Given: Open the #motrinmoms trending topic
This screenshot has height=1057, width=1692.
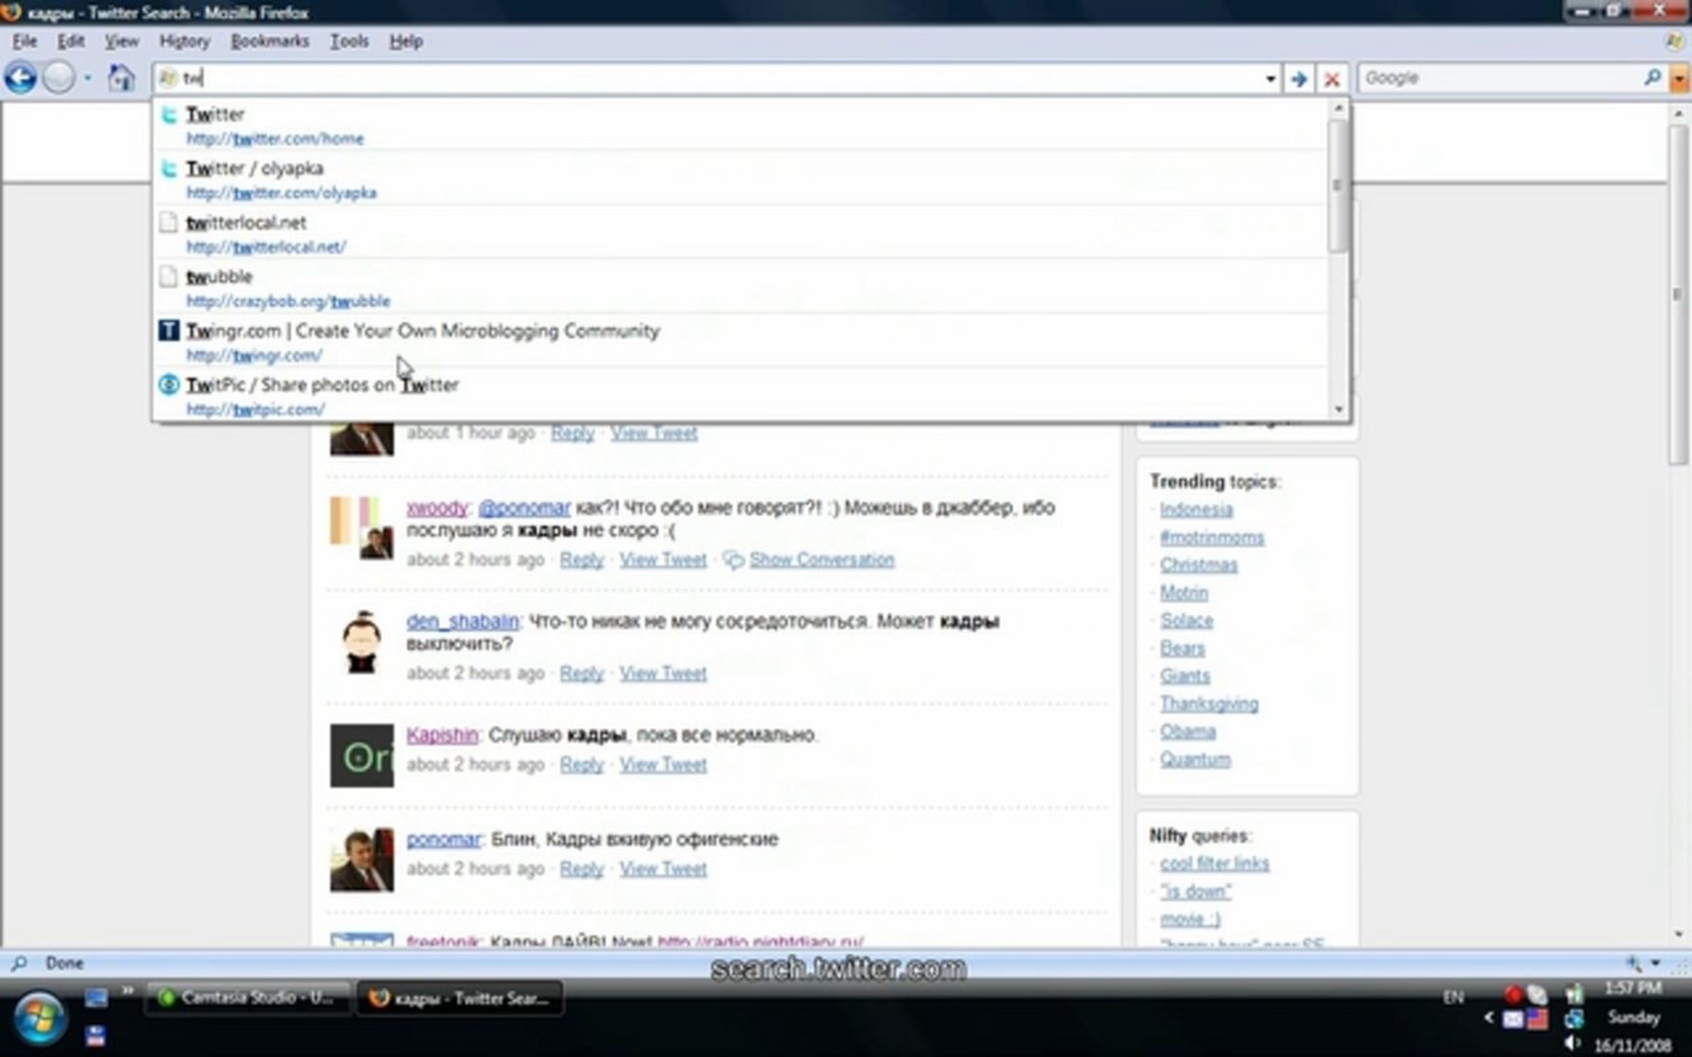Looking at the screenshot, I should (x=1212, y=538).
